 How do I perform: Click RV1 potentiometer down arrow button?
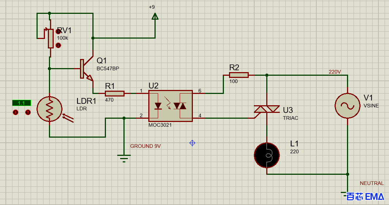[58, 46]
